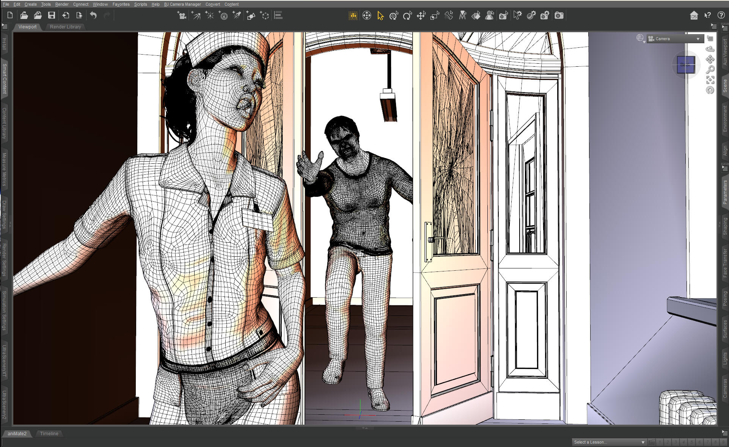Screen dimensions: 729x447
Task: Open the Select a Lesson dropdown
Action: (x=609, y=442)
